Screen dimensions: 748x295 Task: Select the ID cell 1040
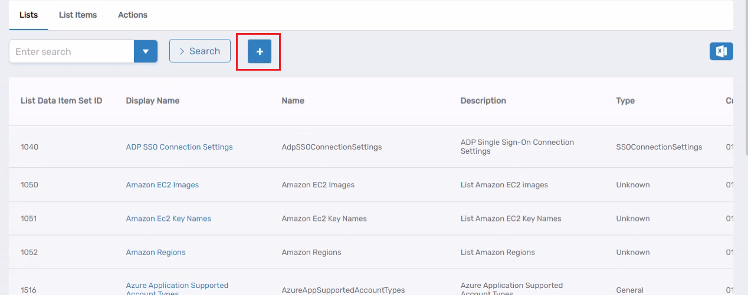click(29, 147)
